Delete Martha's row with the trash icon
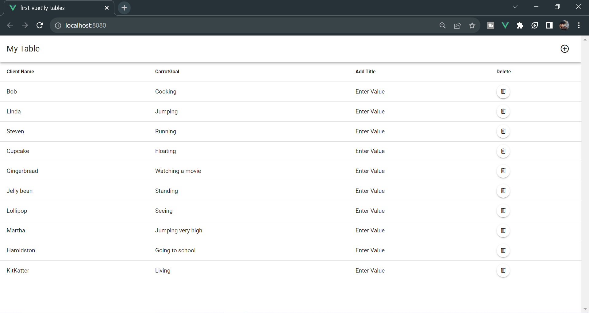589x313 pixels. click(503, 231)
